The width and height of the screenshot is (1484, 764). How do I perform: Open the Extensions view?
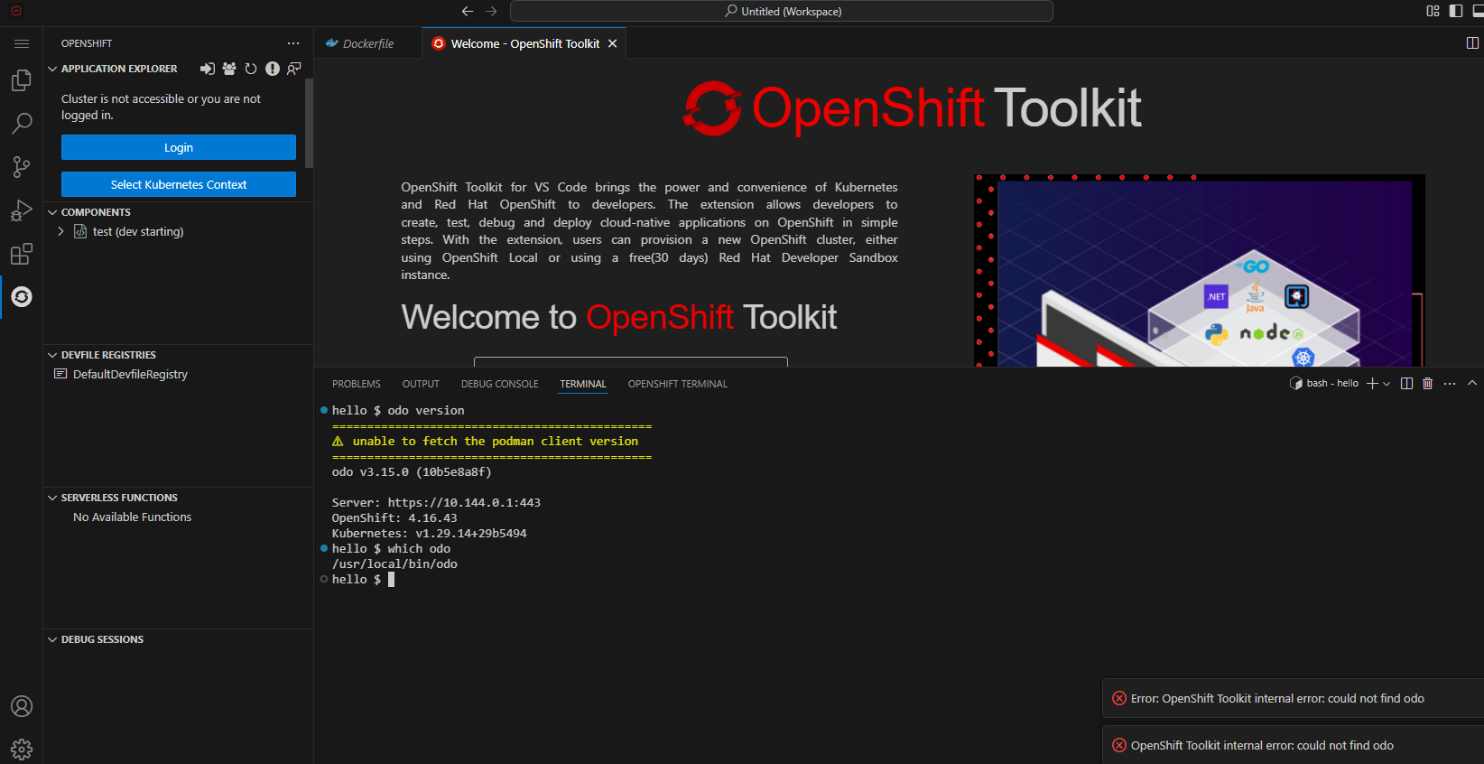tap(22, 254)
